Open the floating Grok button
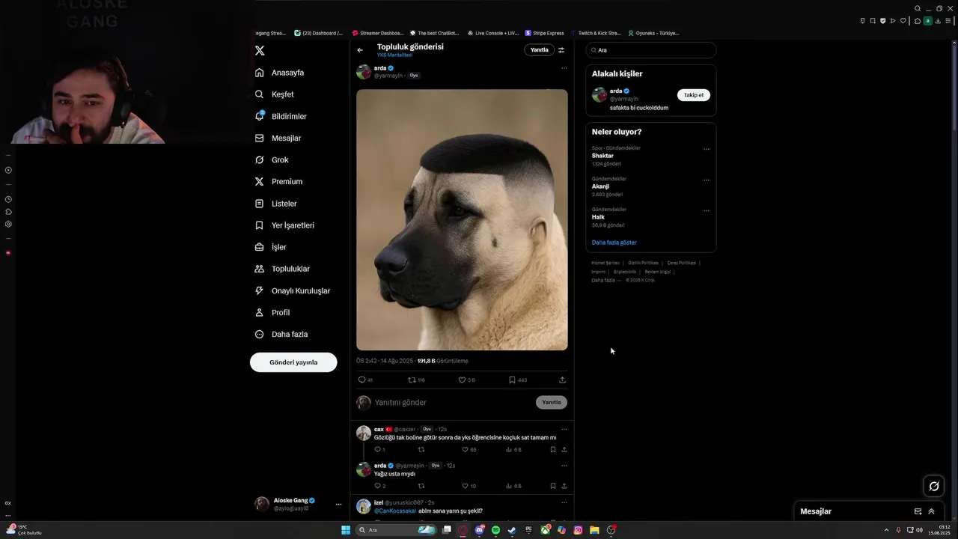 coord(934,486)
